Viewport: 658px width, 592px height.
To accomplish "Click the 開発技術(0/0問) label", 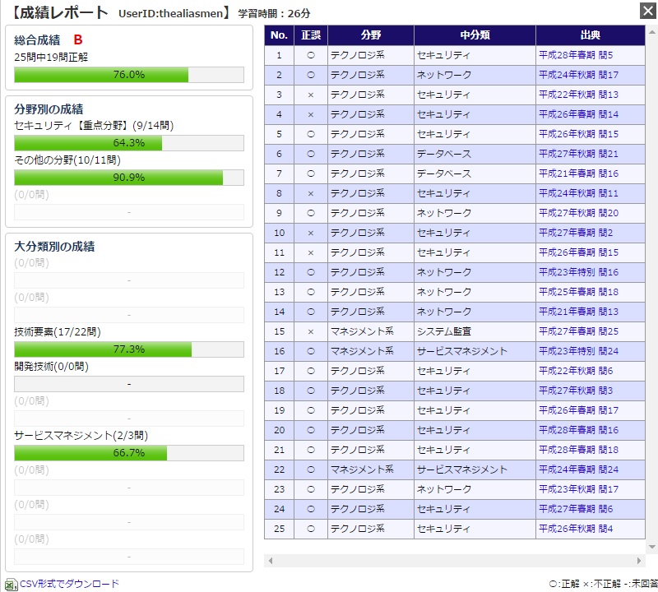I will point(51,366).
